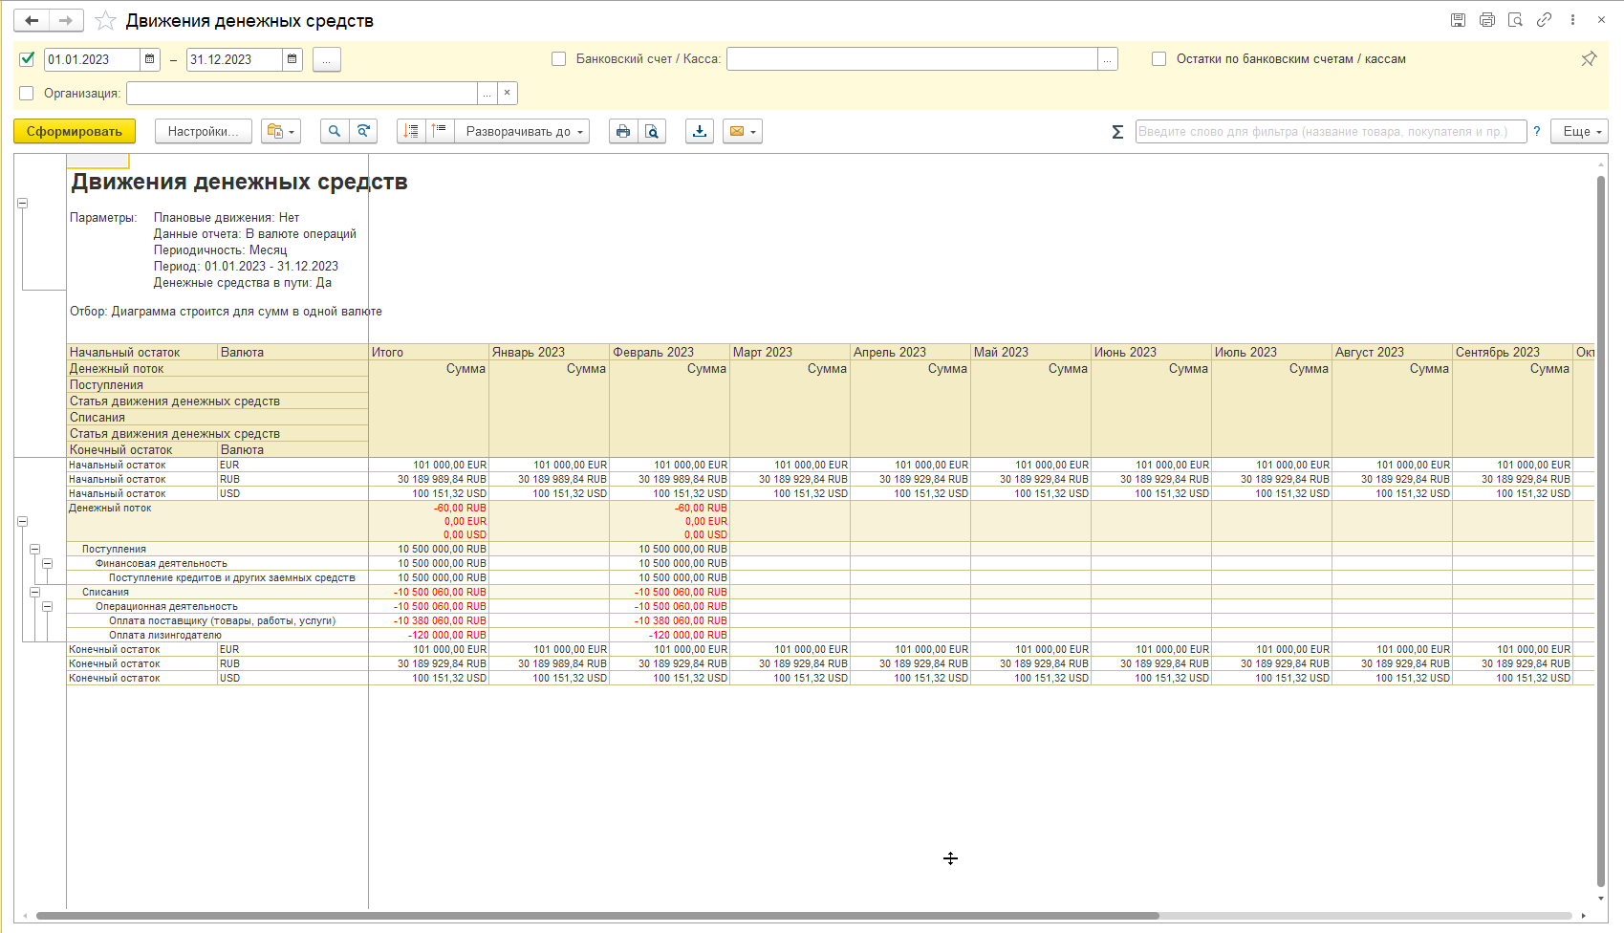This screenshot has width=1624, height=933.
Task: Open report print preview toolbar icon
Action: [x=652, y=132]
